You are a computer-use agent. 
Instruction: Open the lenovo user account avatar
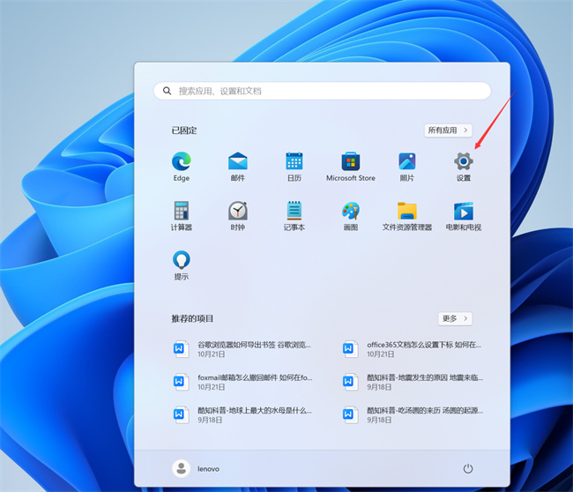click(x=181, y=468)
